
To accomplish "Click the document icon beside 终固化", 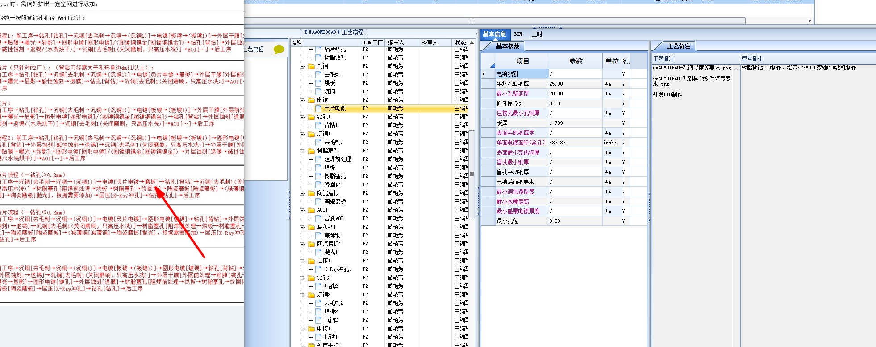I will pos(318,184).
